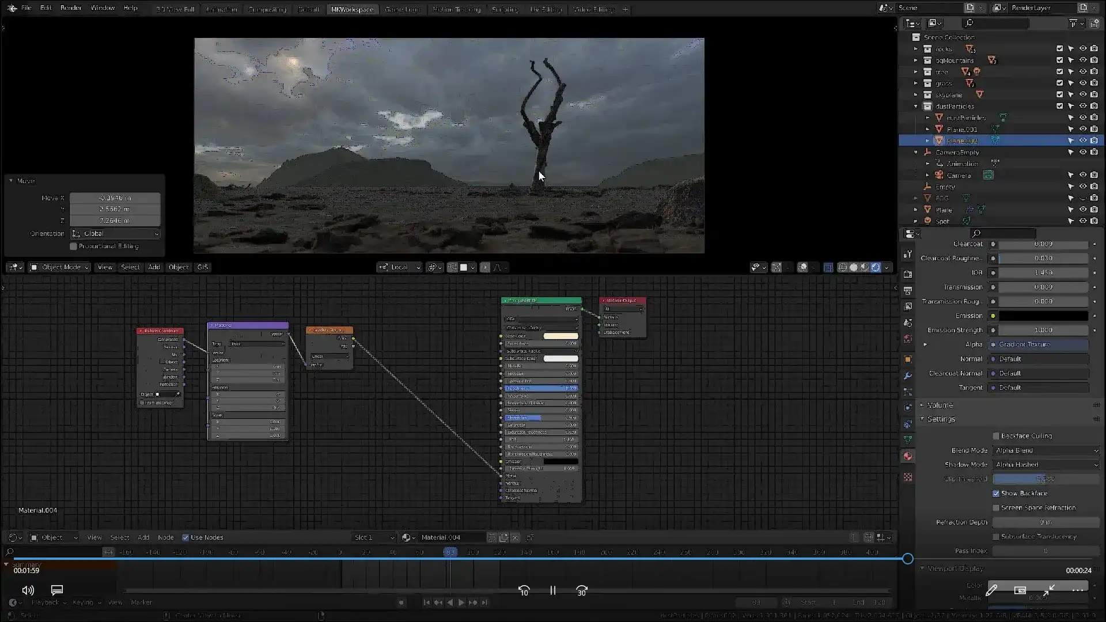This screenshot has height=622, width=1106.
Task: Expand the Volume panel
Action: [x=940, y=405]
